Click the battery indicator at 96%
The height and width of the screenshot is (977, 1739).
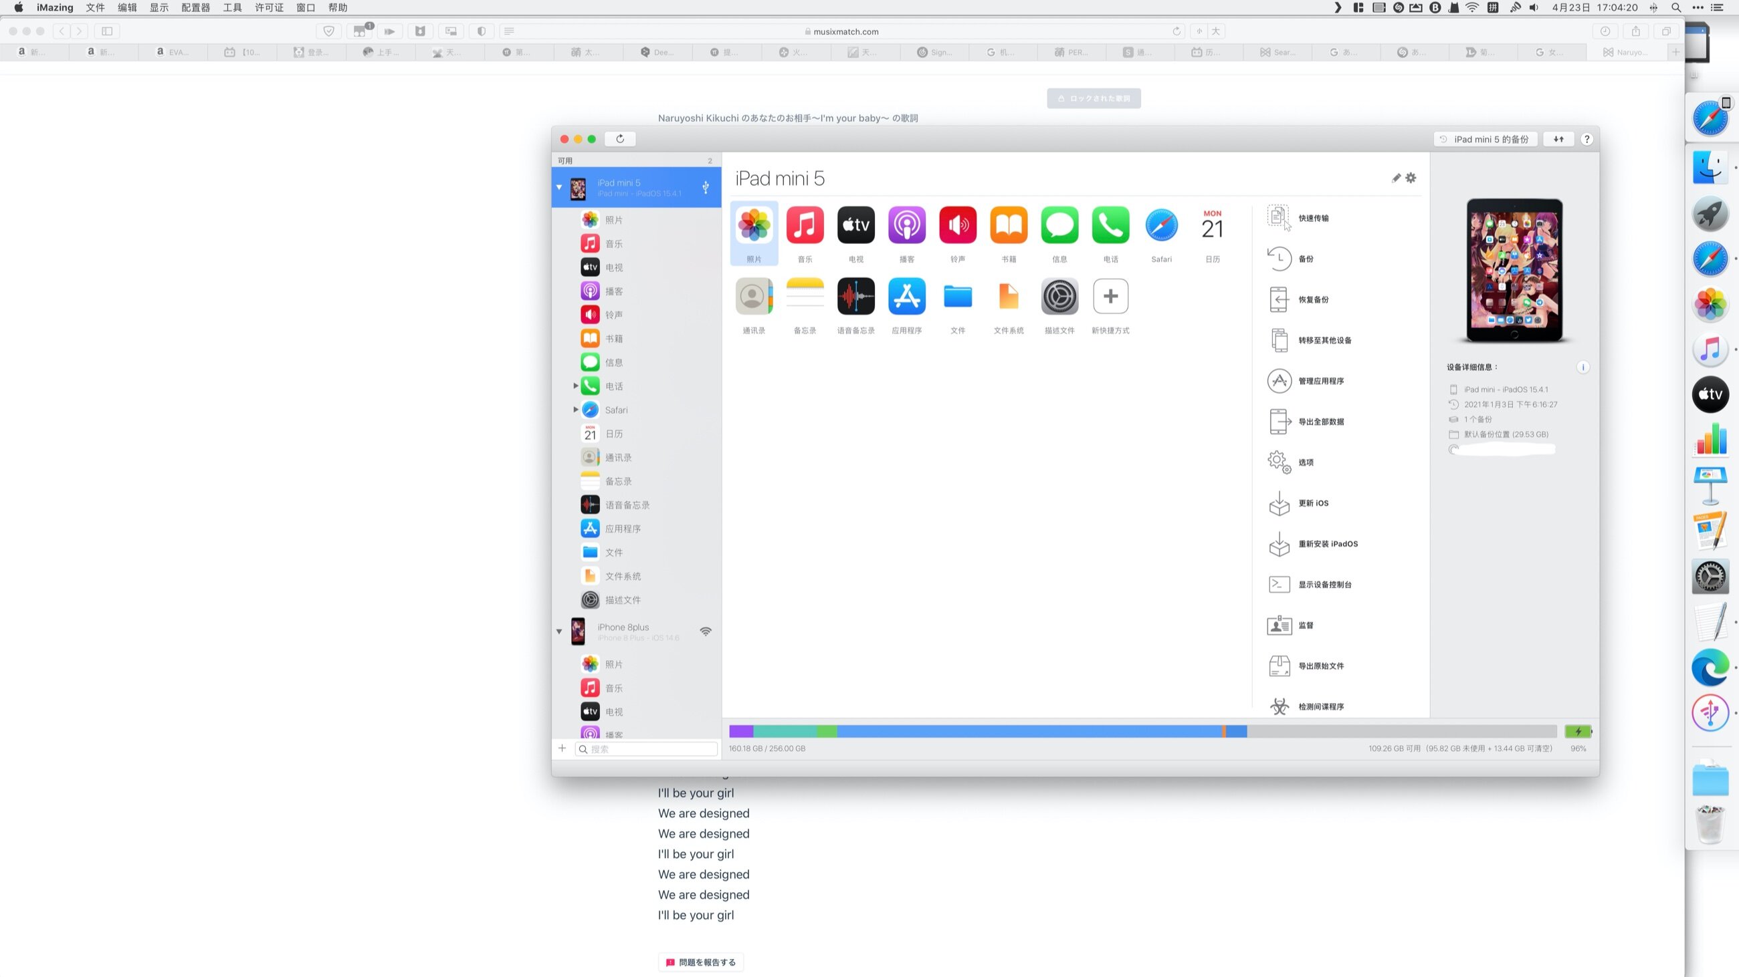coord(1578,732)
